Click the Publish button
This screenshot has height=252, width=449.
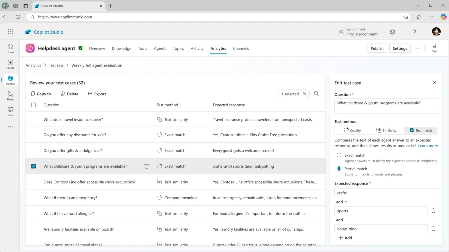[377, 48]
